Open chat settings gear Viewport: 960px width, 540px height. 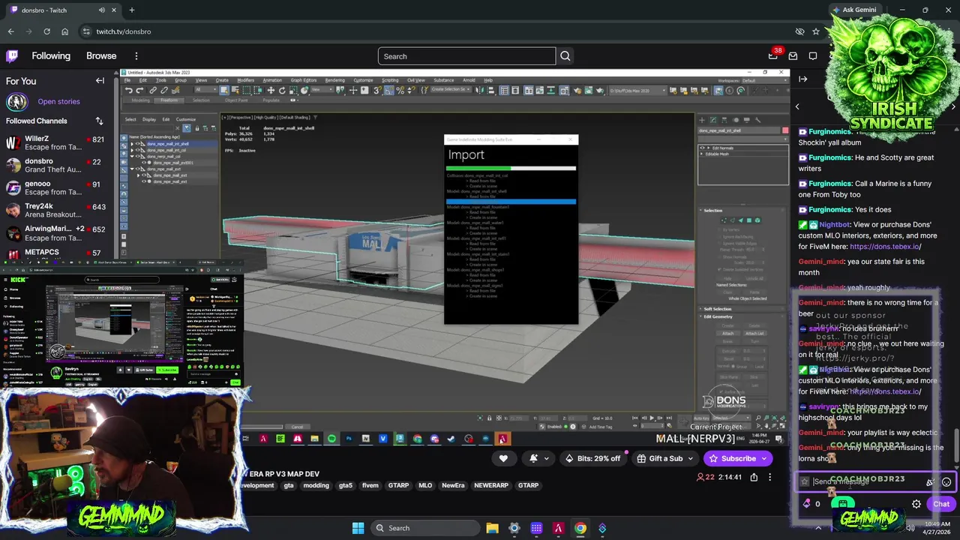[916, 504]
